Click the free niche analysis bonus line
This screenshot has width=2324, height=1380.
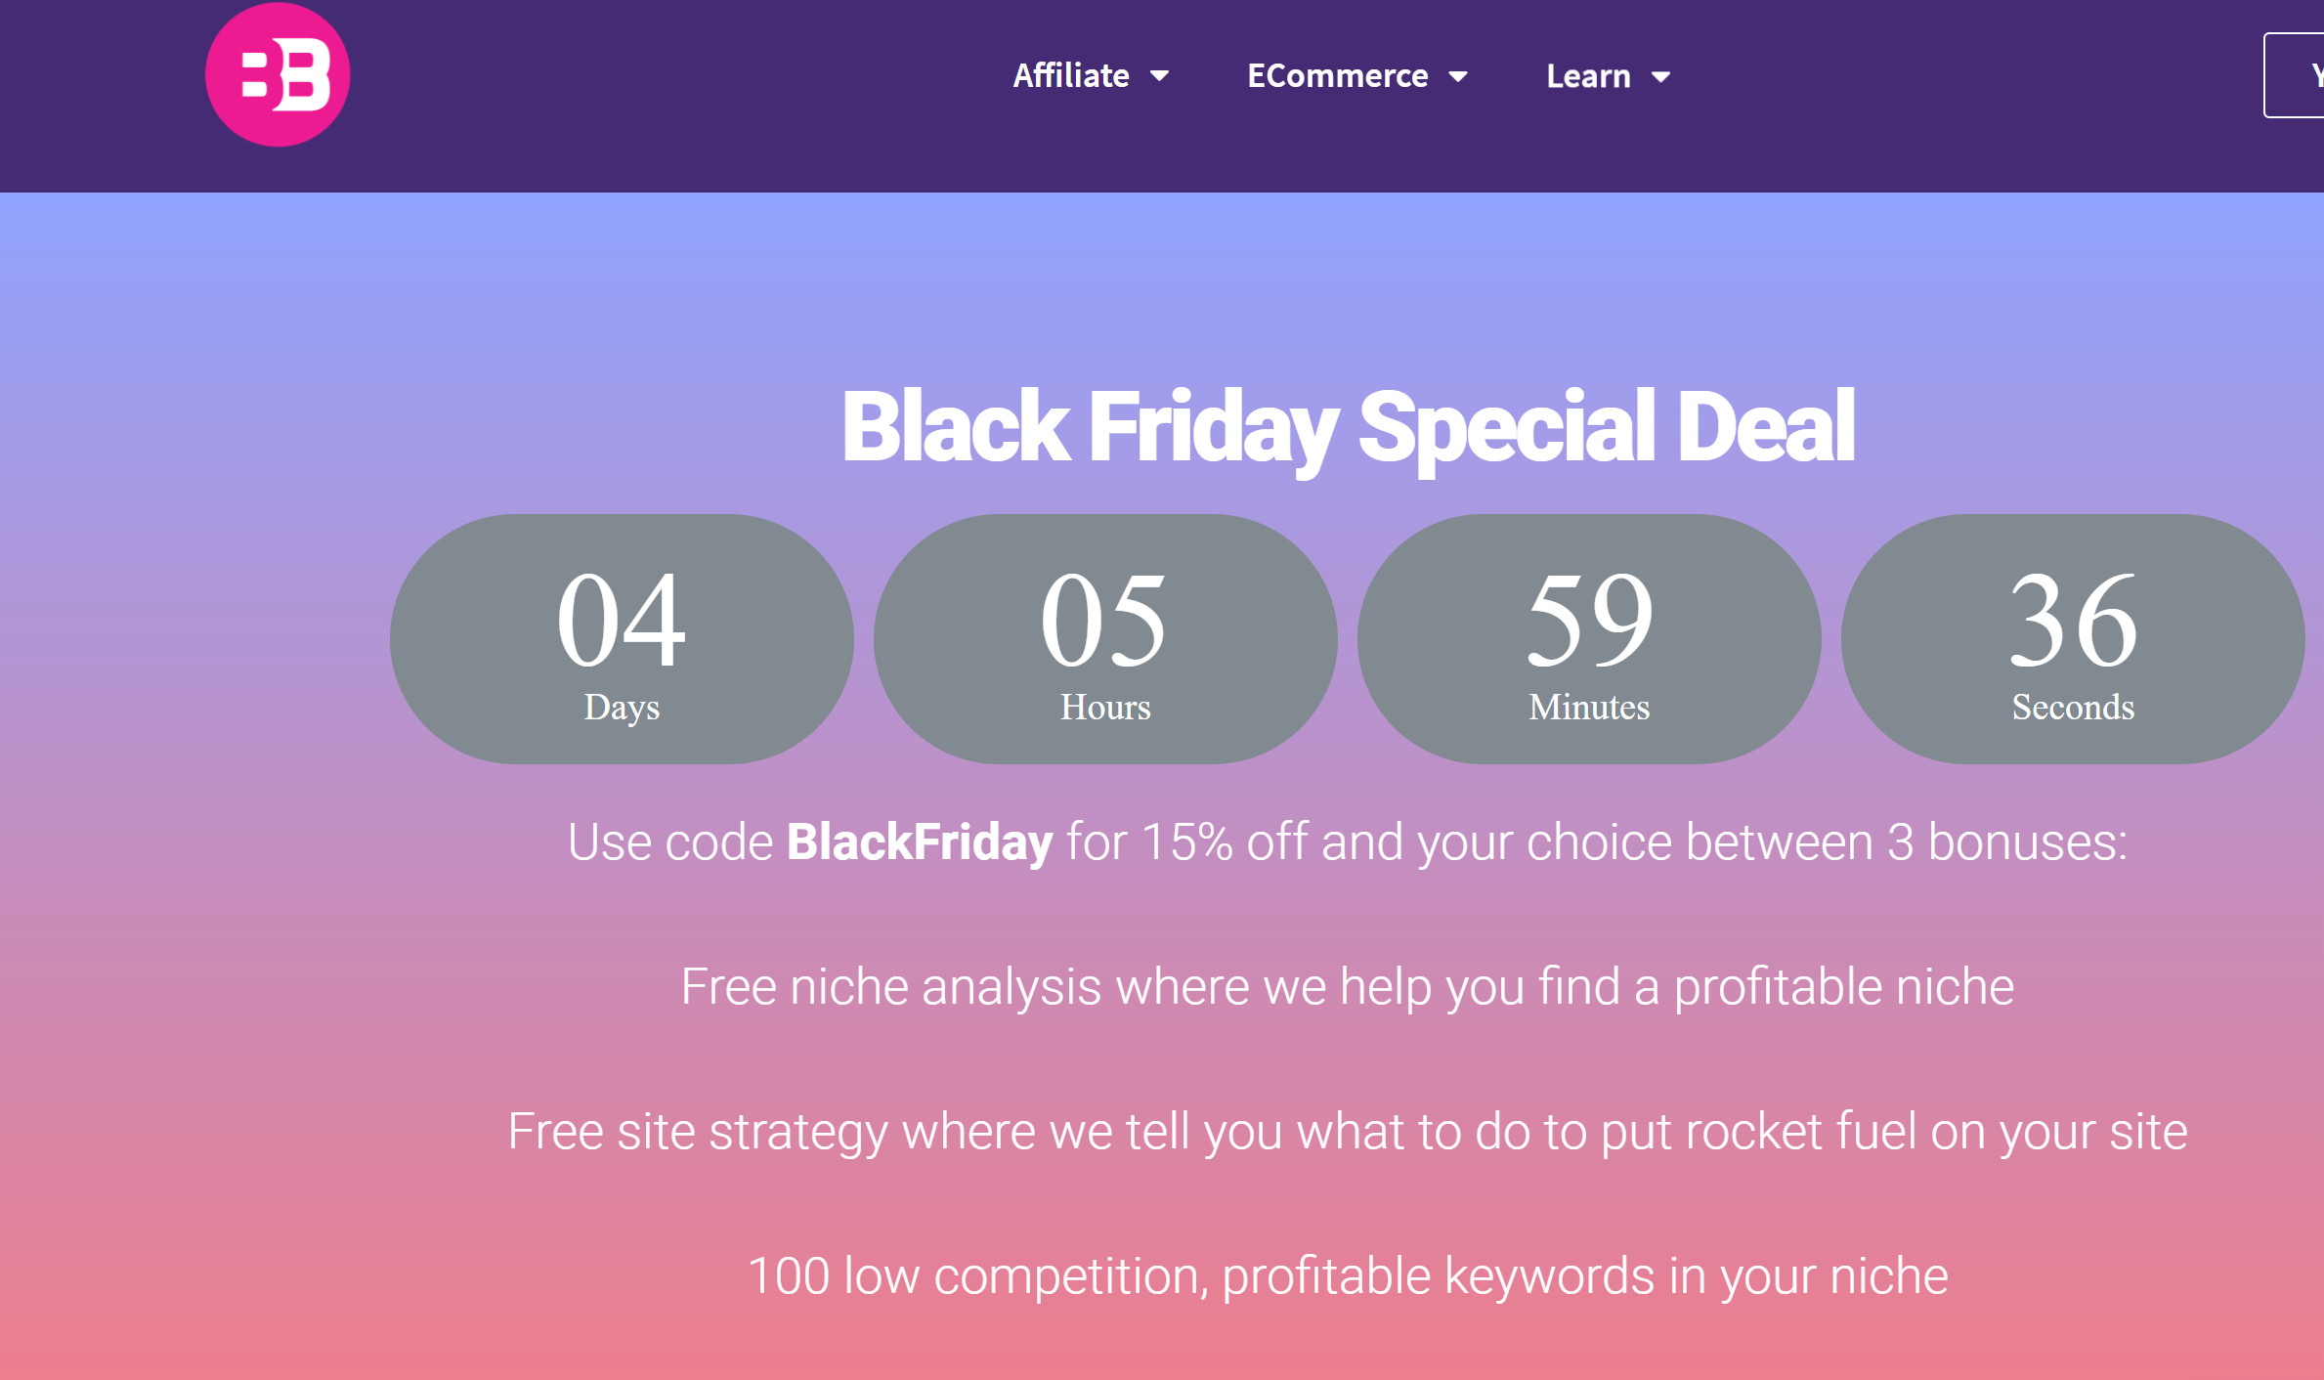pos(1347,987)
